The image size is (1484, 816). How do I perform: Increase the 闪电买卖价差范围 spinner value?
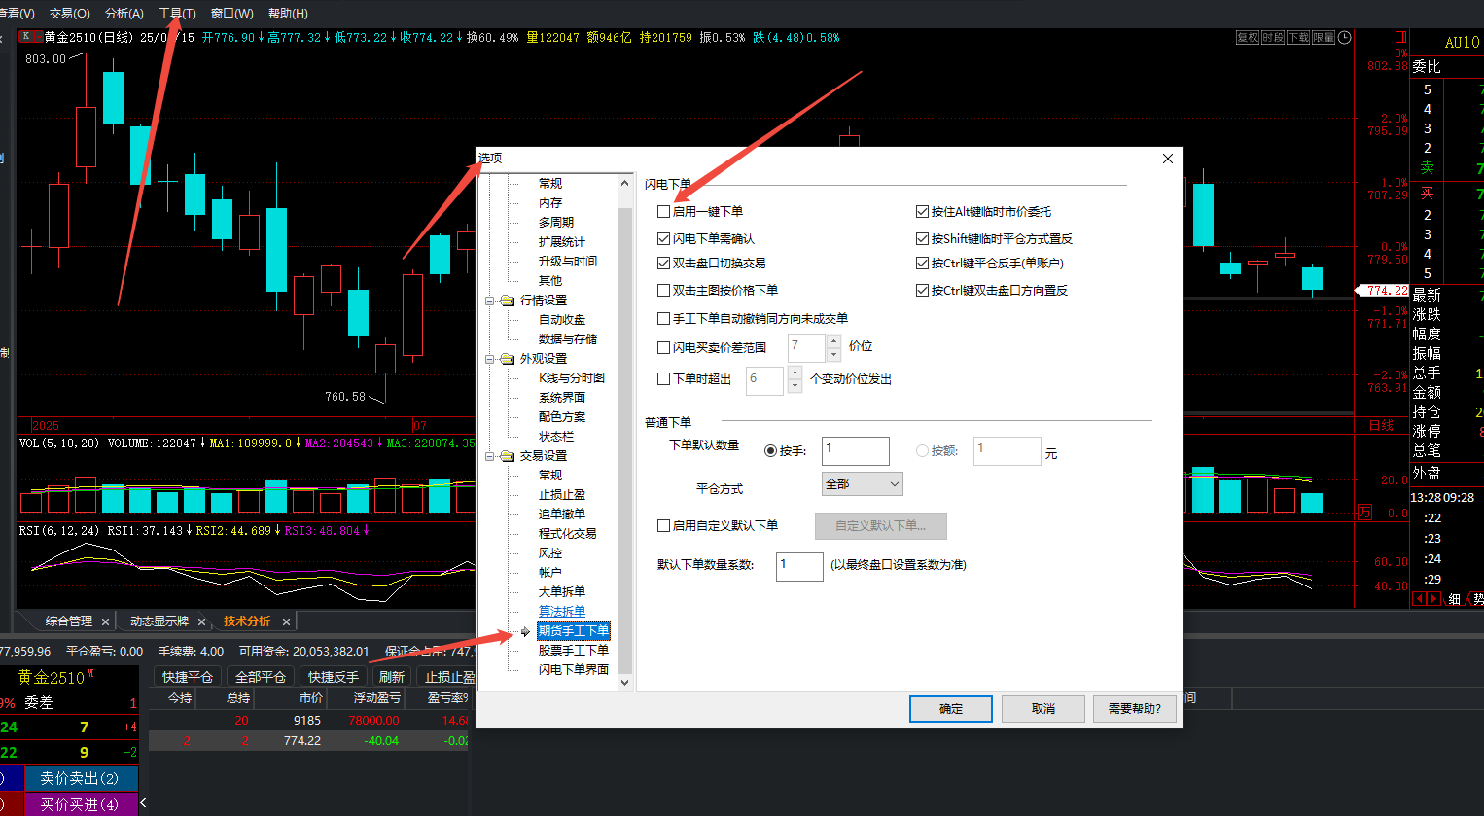tap(833, 340)
